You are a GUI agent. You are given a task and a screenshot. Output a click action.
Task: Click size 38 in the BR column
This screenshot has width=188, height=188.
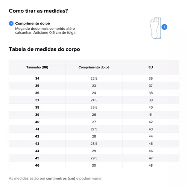37,108
